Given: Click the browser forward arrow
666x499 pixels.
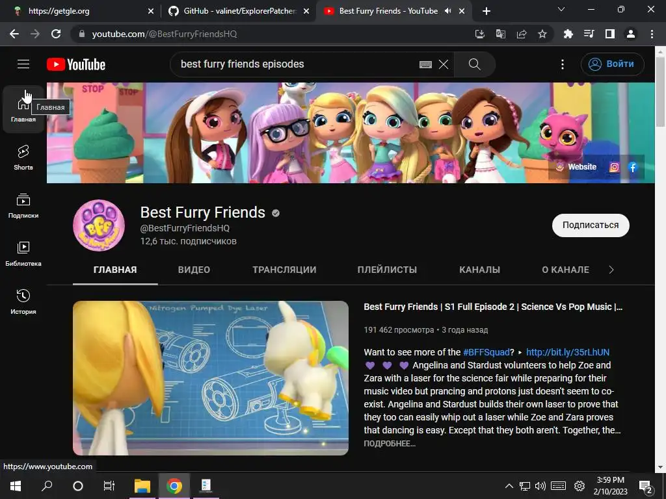Looking at the screenshot, I should [35, 34].
